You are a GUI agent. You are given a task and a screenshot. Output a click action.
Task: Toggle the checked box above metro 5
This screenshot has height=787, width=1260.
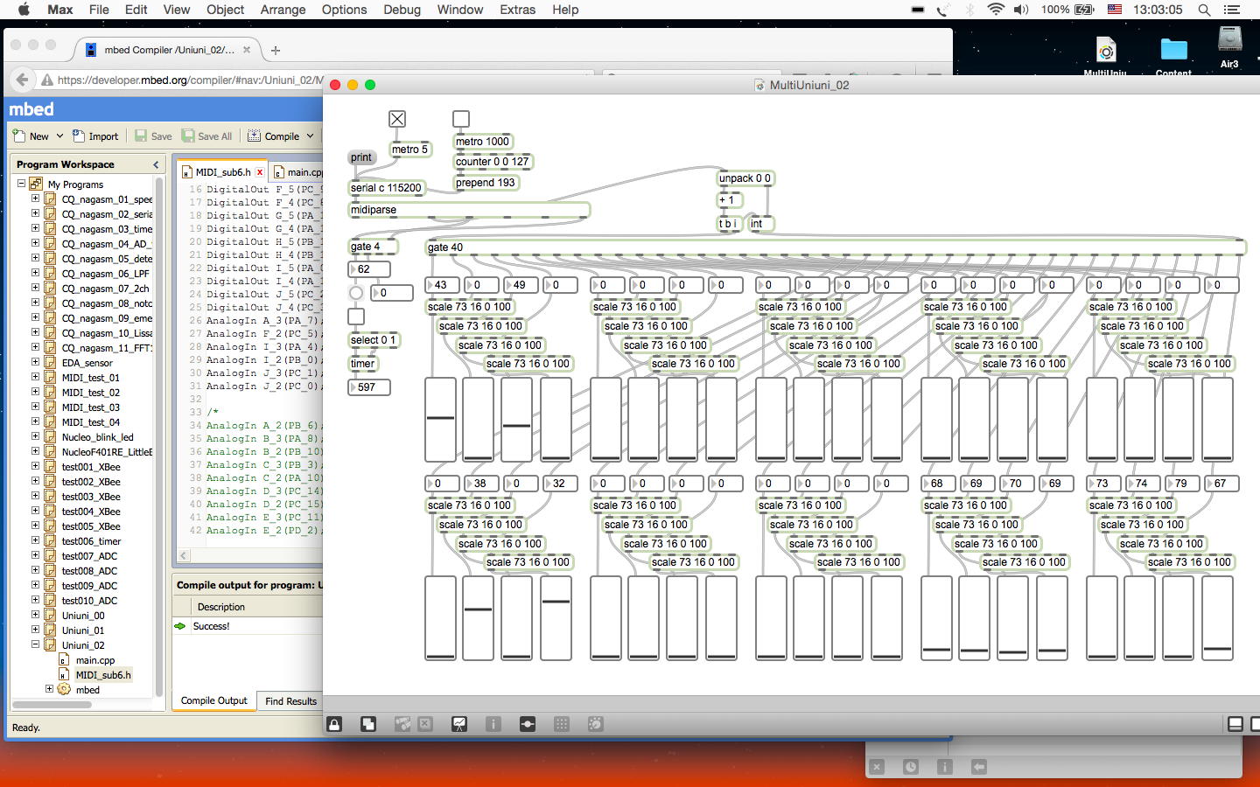point(397,119)
